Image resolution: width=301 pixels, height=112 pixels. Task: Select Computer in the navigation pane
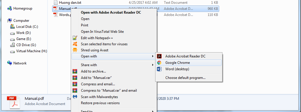pos(21,21)
